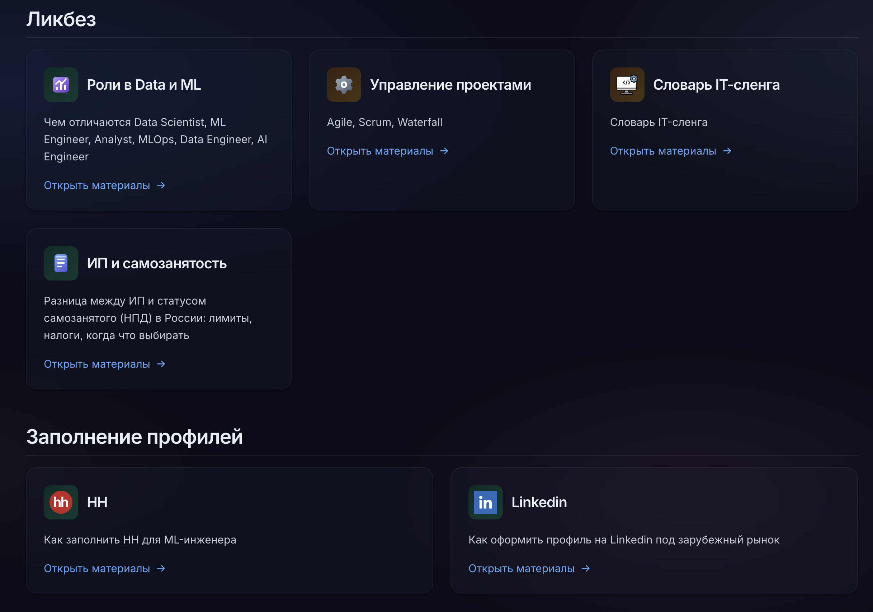Click the arrow next to Открыть материалы in HH card
This screenshot has width=873, height=612.
(161, 568)
